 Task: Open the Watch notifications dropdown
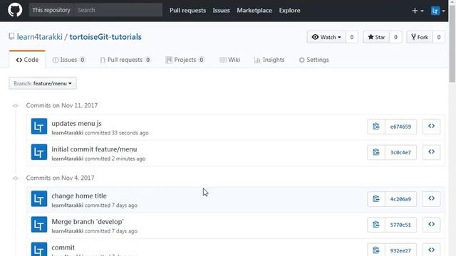(326, 37)
